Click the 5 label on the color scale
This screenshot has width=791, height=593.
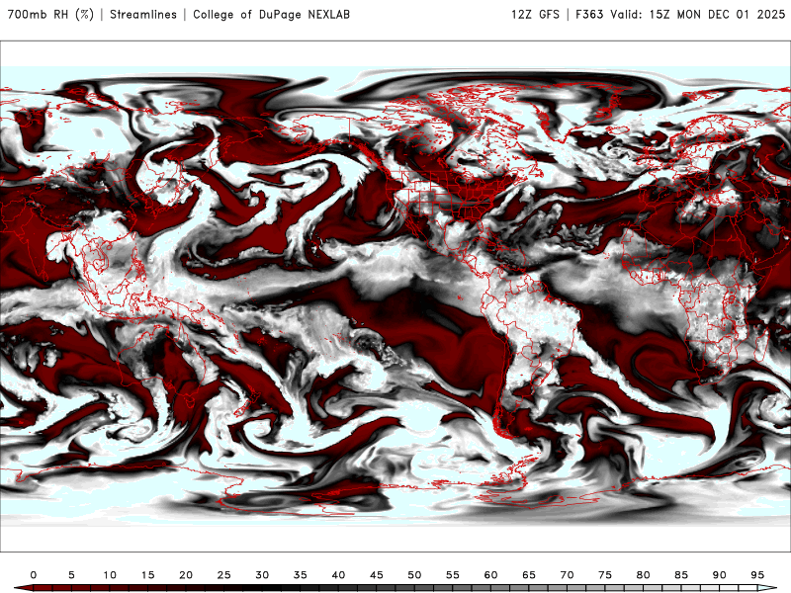click(x=71, y=575)
